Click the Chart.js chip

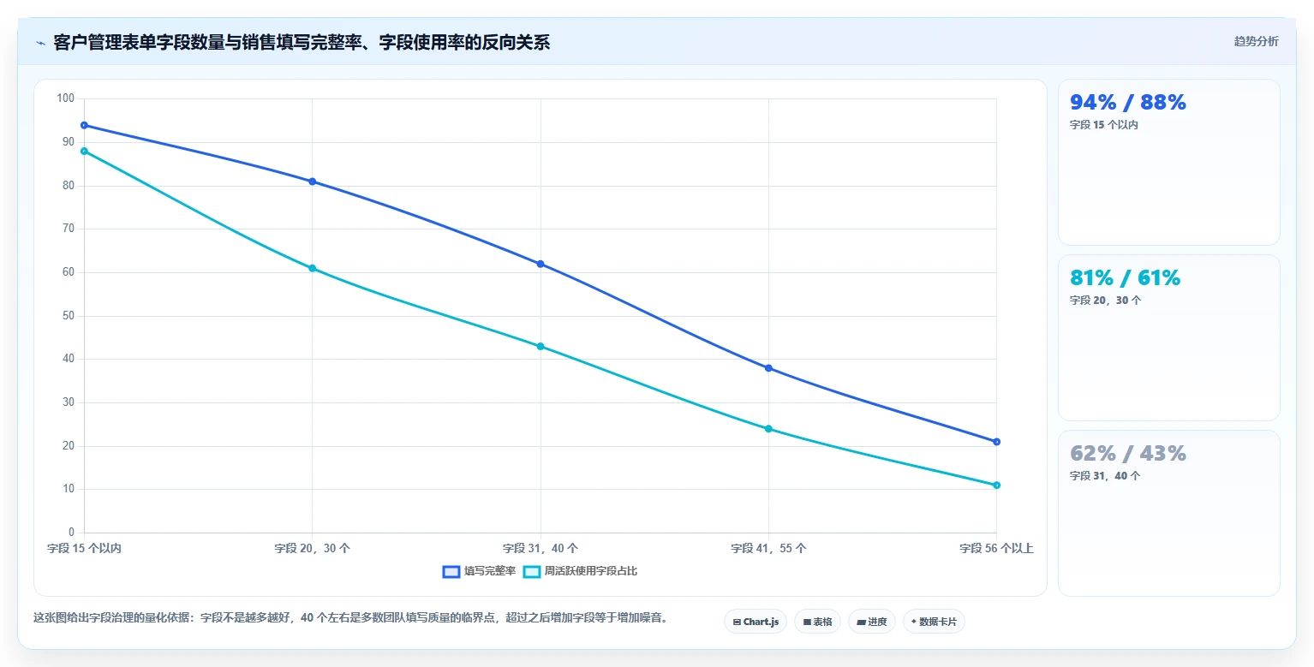pos(756,622)
